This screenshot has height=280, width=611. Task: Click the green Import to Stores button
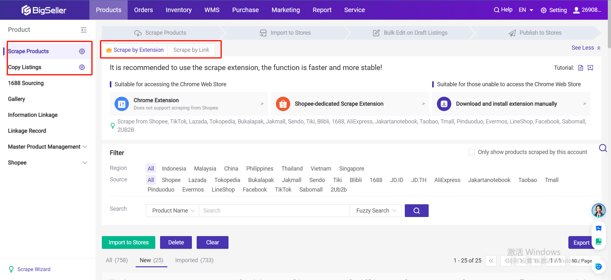tap(128, 242)
